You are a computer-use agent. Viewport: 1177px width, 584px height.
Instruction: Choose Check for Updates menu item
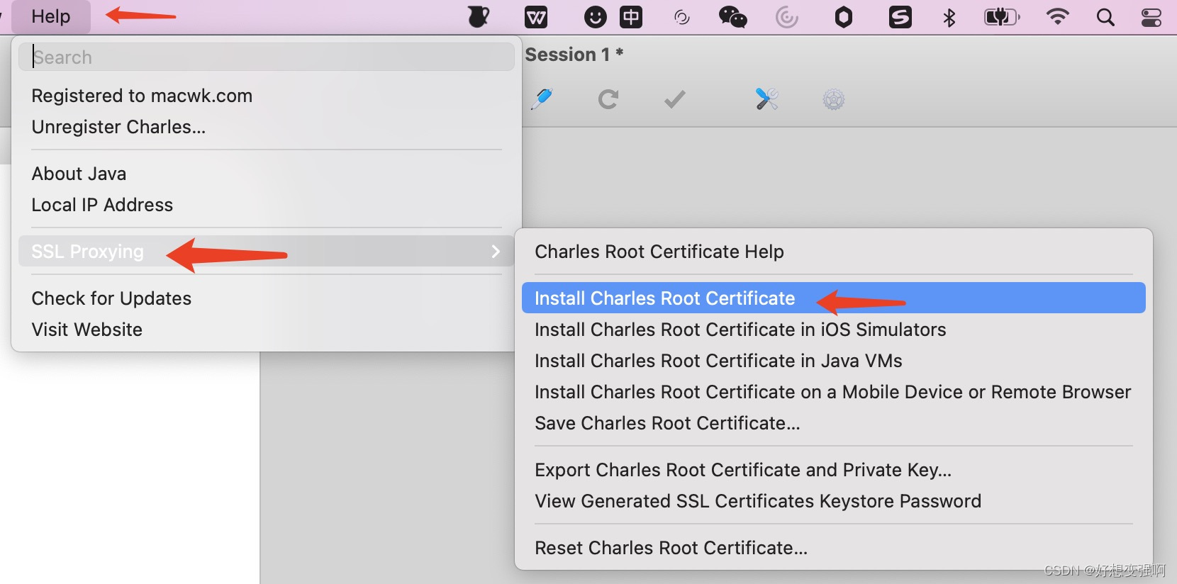pyautogui.click(x=111, y=298)
